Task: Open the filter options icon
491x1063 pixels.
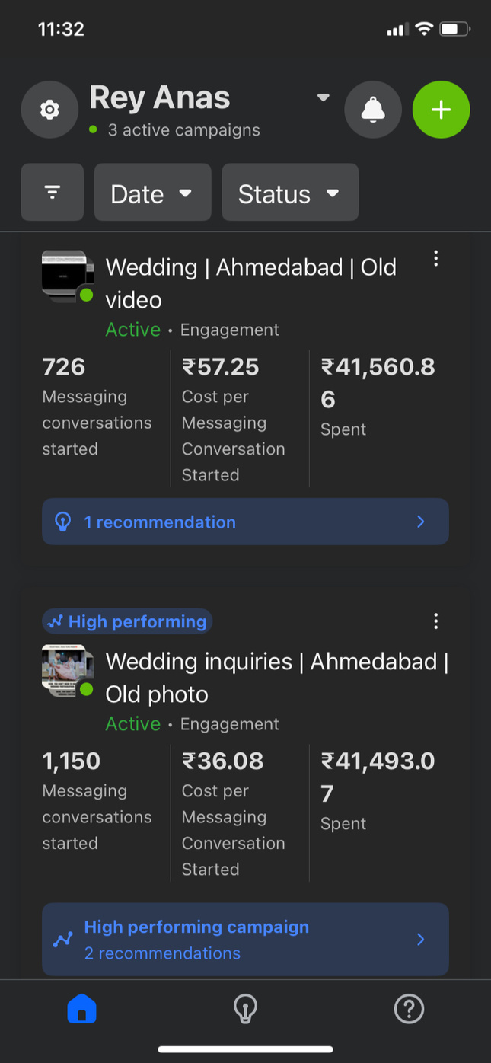Action: click(53, 192)
